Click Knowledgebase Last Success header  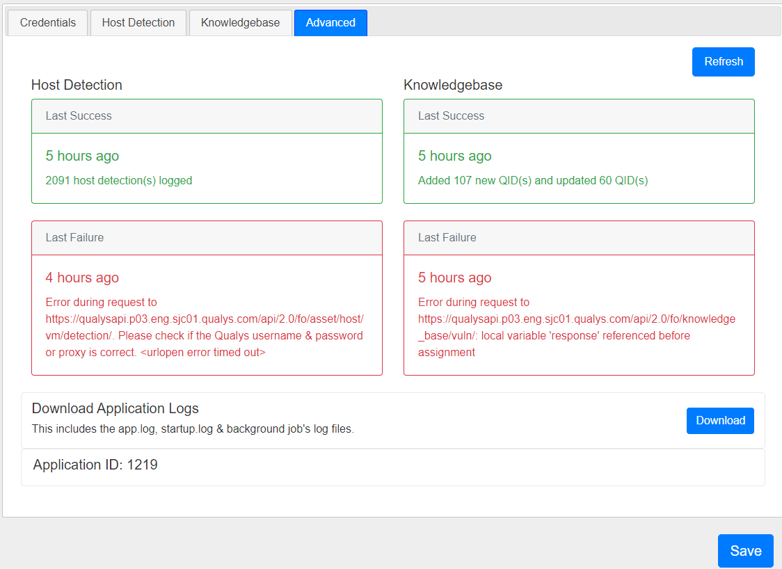(451, 116)
